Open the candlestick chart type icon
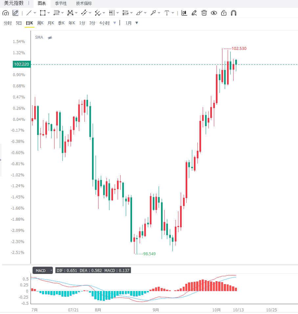 [x=184, y=13]
